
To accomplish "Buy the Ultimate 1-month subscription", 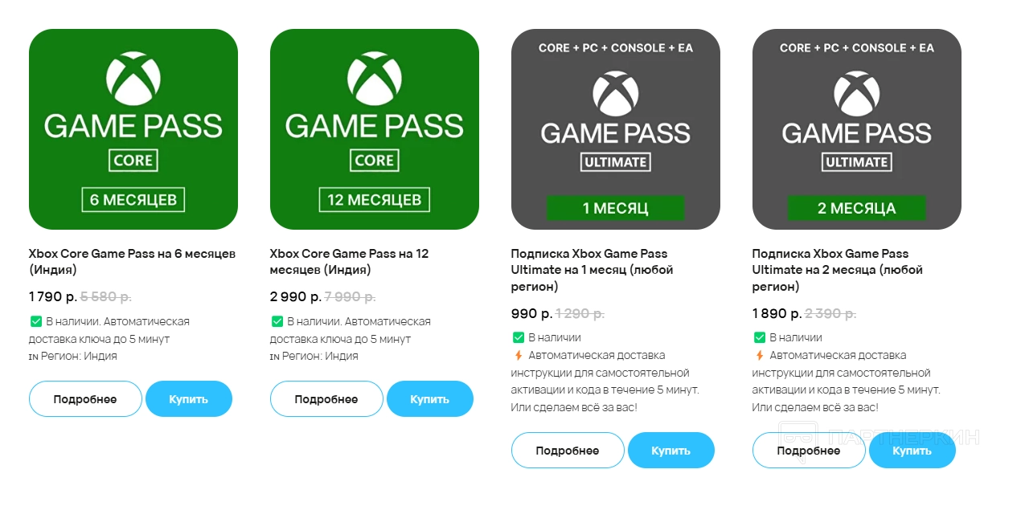I will (x=670, y=451).
